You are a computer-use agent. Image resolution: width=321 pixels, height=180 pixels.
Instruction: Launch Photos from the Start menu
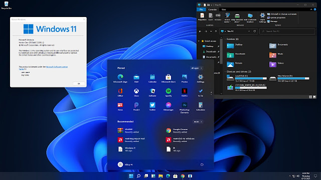[x=185, y=78]
